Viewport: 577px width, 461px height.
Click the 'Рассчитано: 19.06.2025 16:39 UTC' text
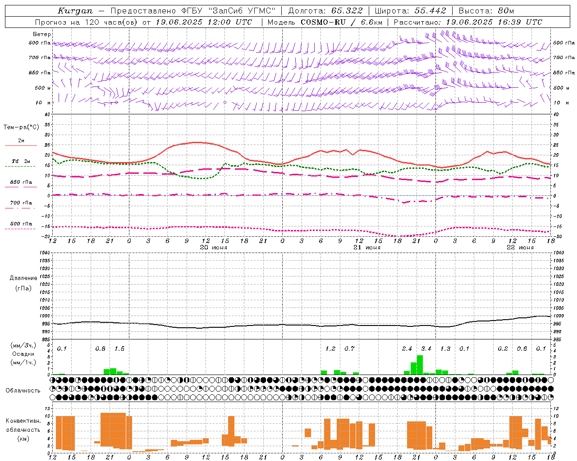468,22
